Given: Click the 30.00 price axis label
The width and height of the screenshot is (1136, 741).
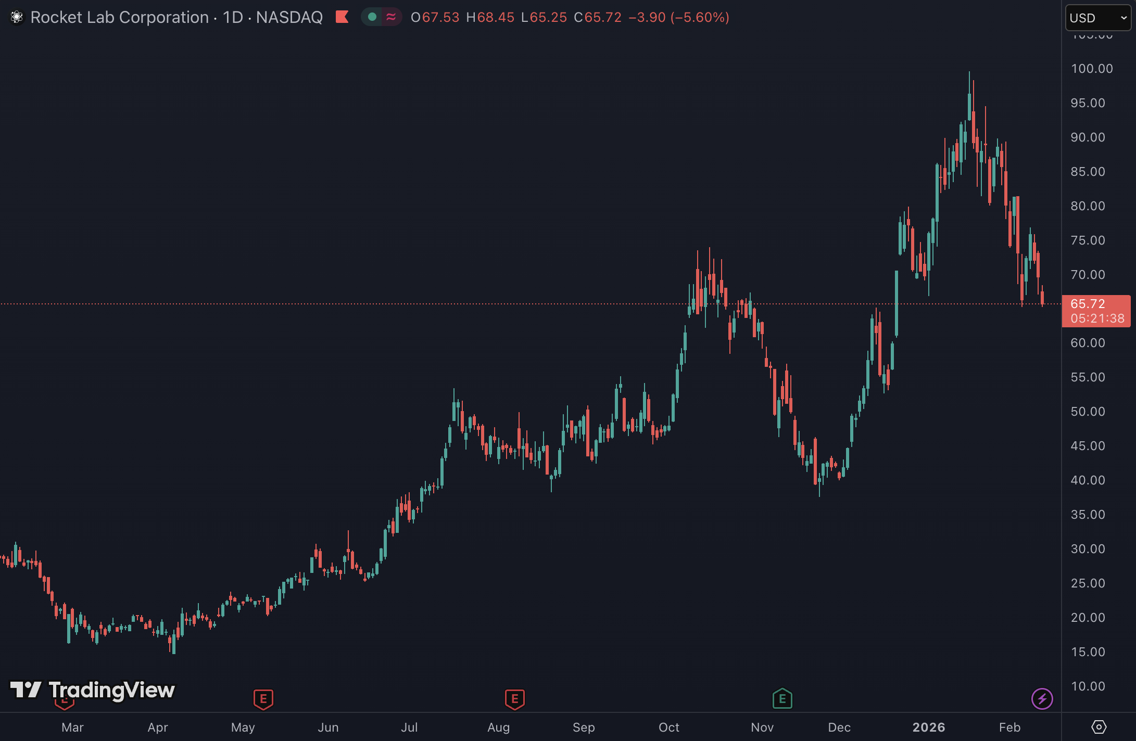Looking at the screenshot, I should point(1088,549).
